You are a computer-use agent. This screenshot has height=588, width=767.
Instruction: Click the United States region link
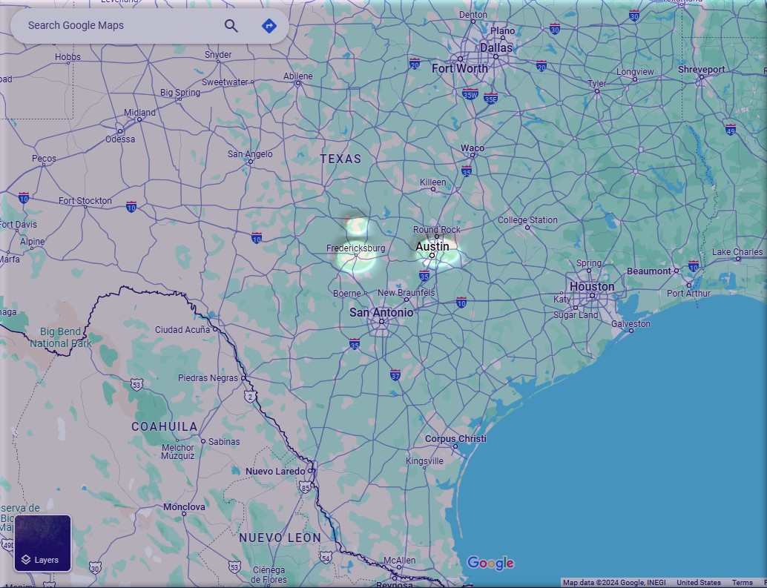(x=698, y=583)
